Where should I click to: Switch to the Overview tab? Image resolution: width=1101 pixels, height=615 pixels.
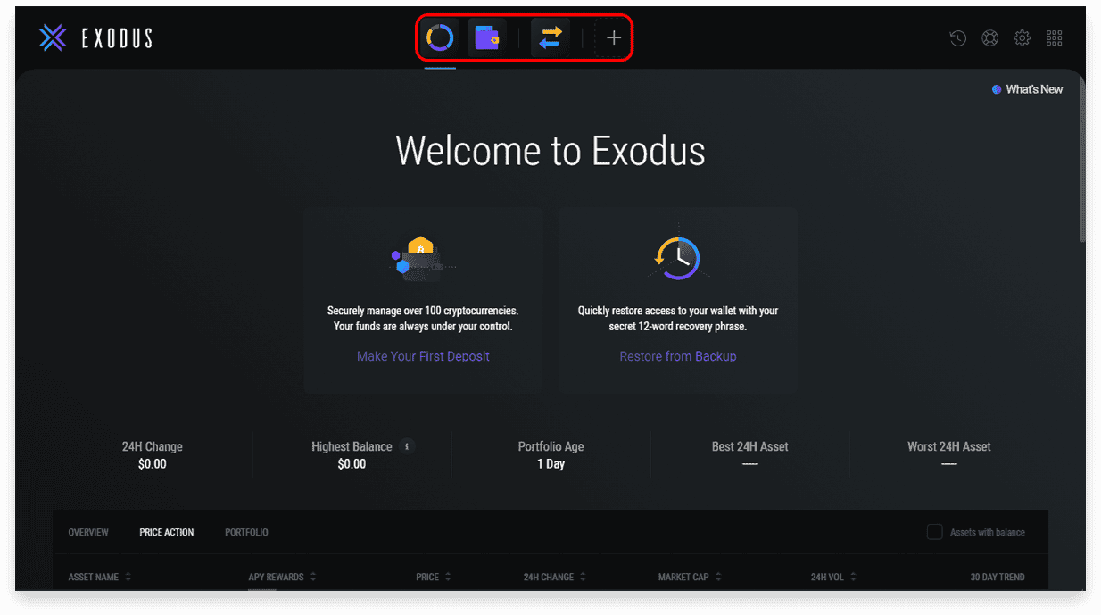88,532
